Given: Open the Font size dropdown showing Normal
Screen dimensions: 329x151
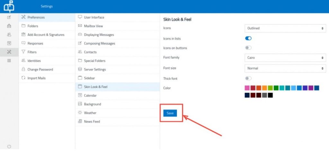Looking at the screenshot, I should coord(285,68).
